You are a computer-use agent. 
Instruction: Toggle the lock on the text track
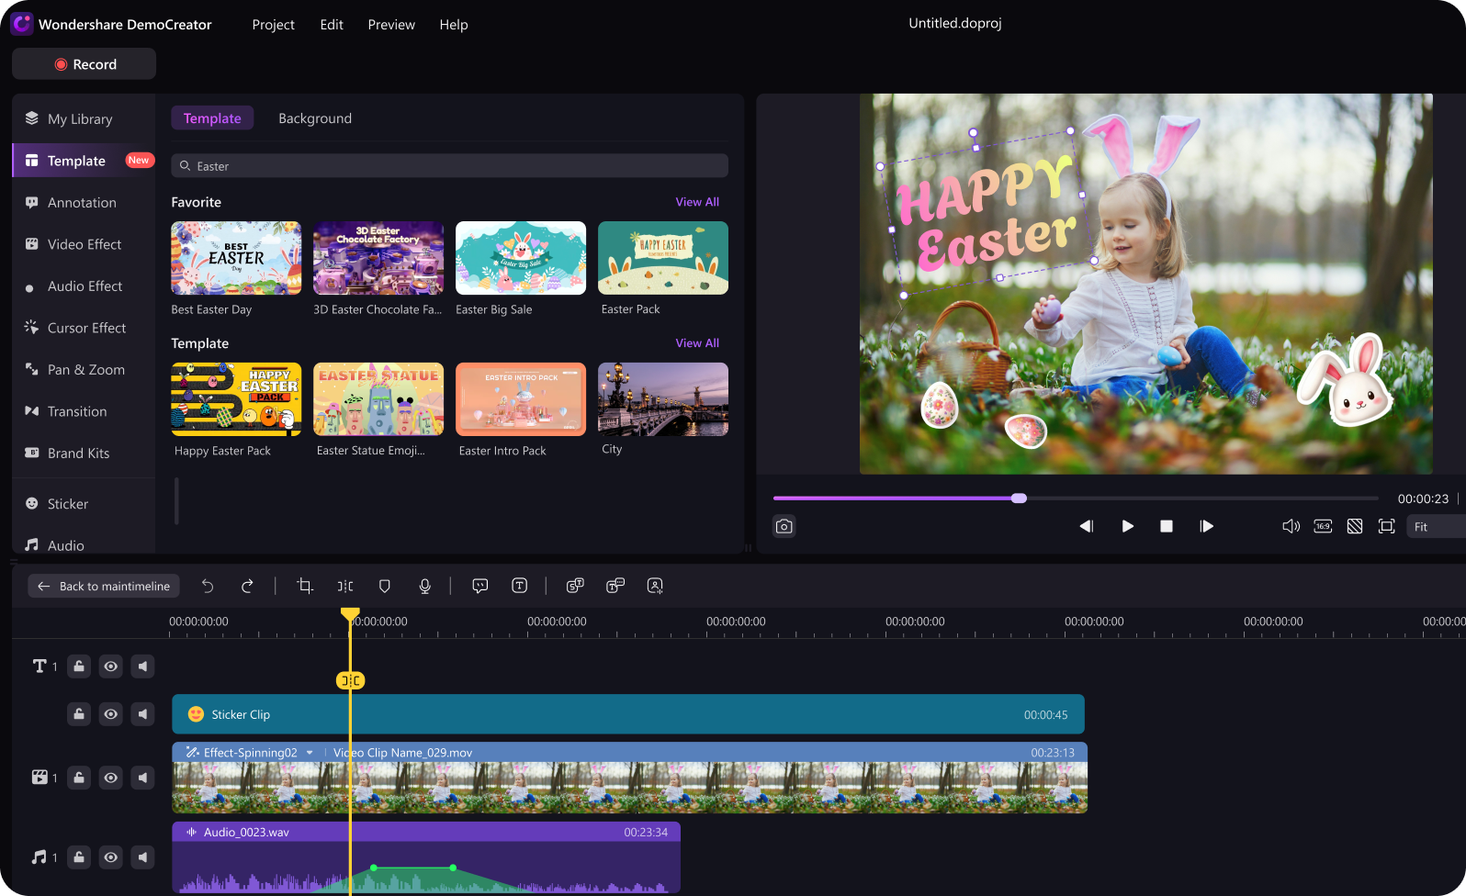pyautogui.click(x=79, y=666)
